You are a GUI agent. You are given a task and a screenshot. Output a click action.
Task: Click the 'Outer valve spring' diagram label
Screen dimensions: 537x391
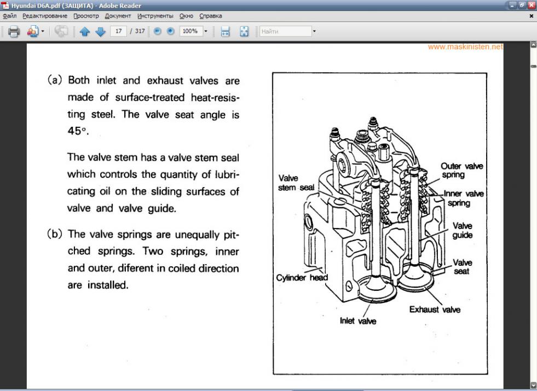tap(461, 171)
